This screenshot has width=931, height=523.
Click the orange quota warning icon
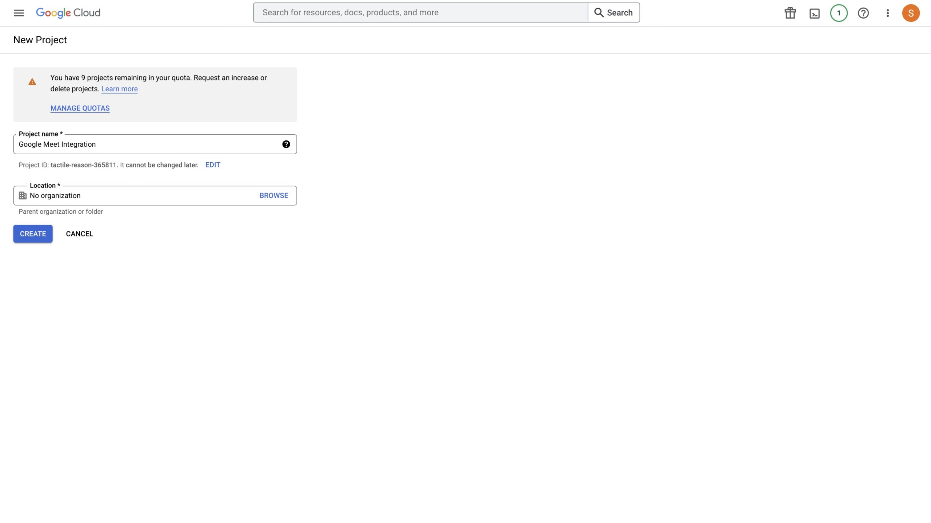pos(32,82)
